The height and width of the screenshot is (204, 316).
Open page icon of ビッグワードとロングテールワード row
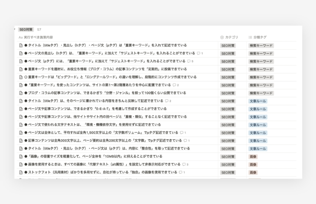click(21, 77)
